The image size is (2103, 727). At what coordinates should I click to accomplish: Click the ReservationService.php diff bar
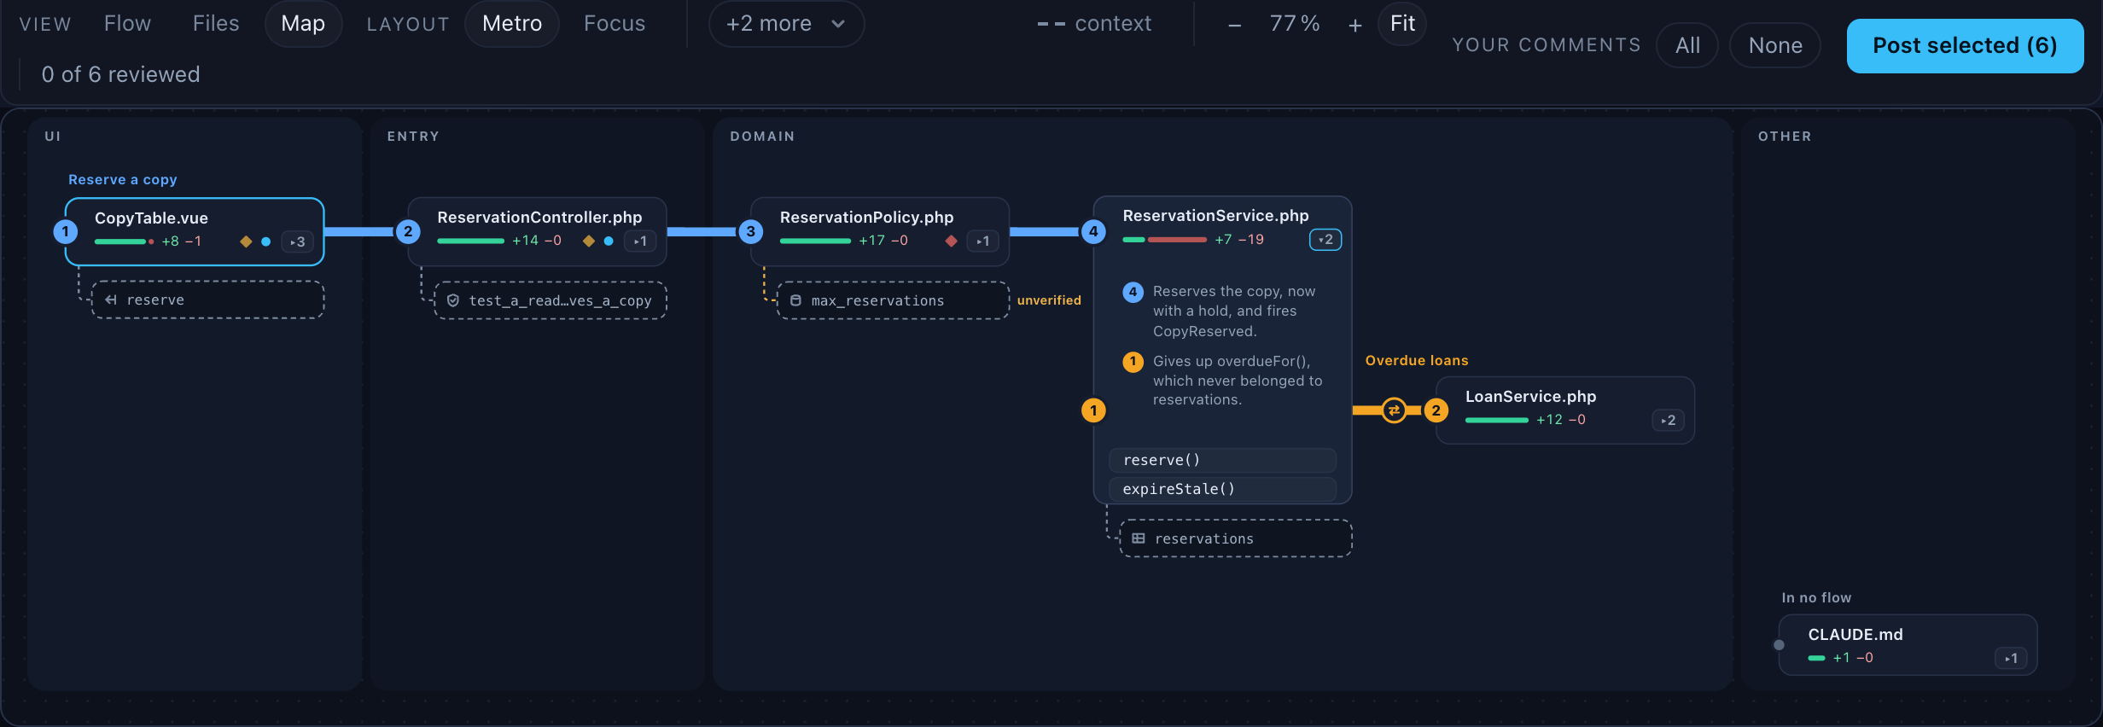[1164, 240]
